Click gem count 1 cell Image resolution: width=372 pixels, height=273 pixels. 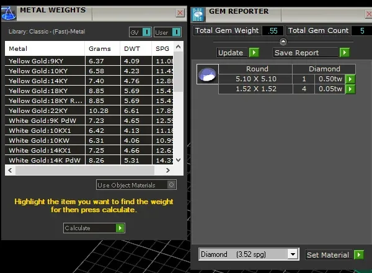pyautogui.click(x=304, y=79)
